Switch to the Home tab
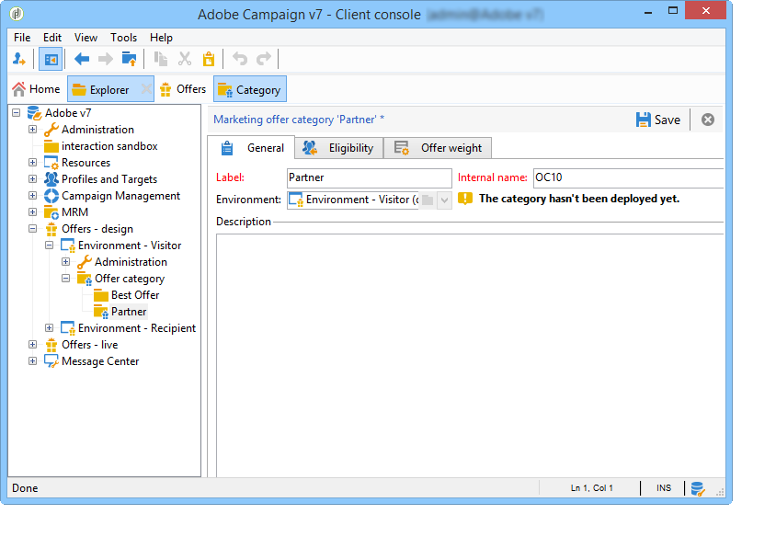The width and height of the screenshot is (776, 537). [37, 89]
